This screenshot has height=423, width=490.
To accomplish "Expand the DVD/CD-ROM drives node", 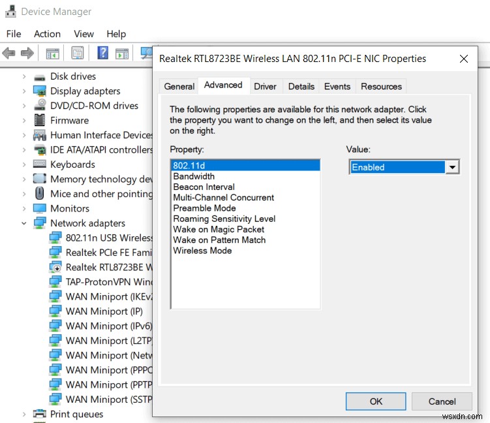I will tap(24, 106).
